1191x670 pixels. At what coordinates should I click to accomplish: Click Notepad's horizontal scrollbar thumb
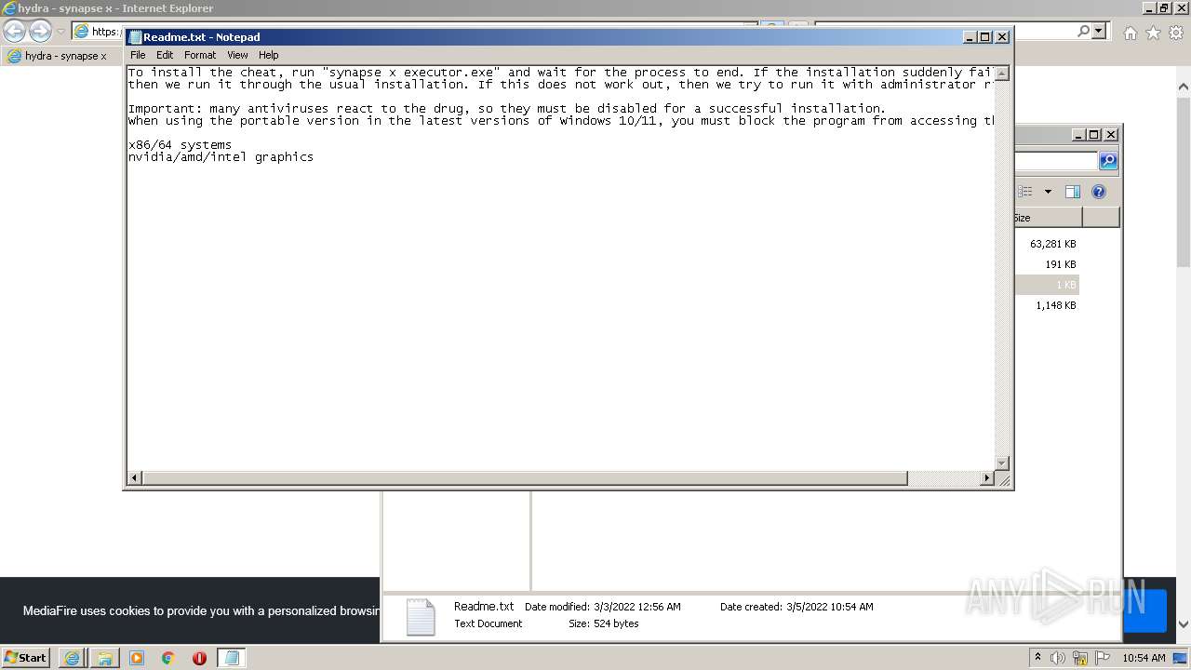pyautogui.click(x=525, y=478)
